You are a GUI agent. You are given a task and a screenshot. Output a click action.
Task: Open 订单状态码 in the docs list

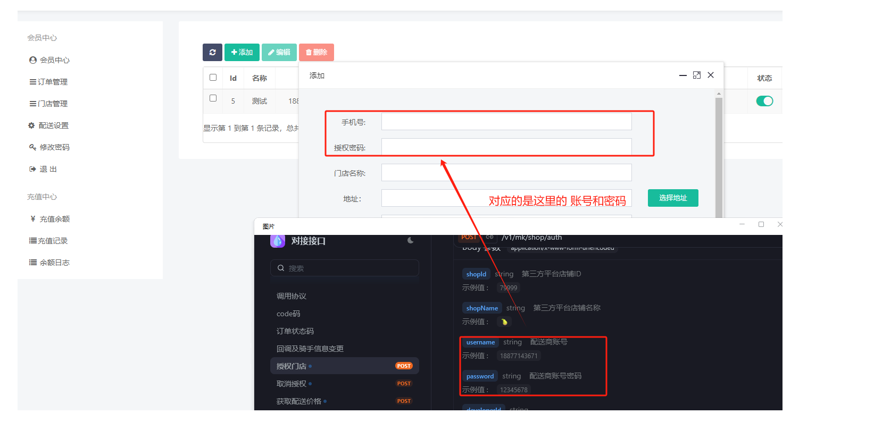pos(295,331)
